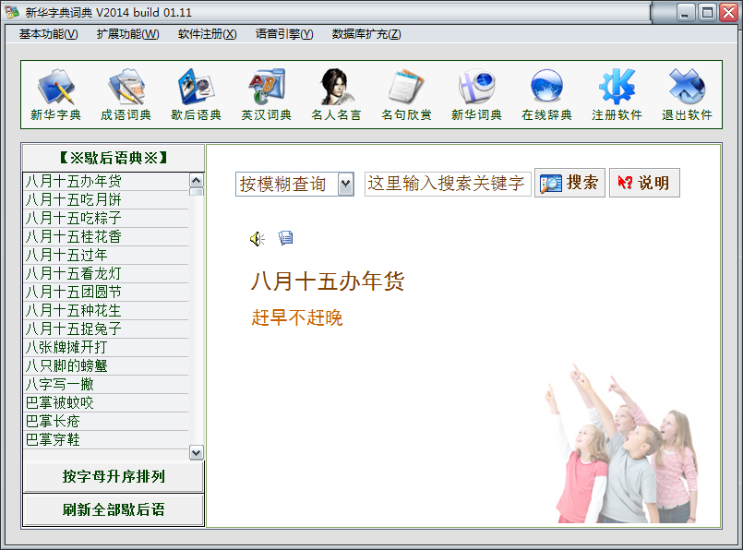Select list entry 巴掌被蚊咬

pos(106,402)
